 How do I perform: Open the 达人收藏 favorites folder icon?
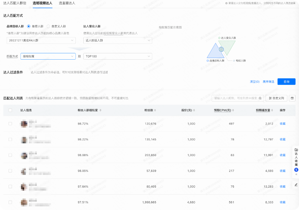(x=296, y=149)
